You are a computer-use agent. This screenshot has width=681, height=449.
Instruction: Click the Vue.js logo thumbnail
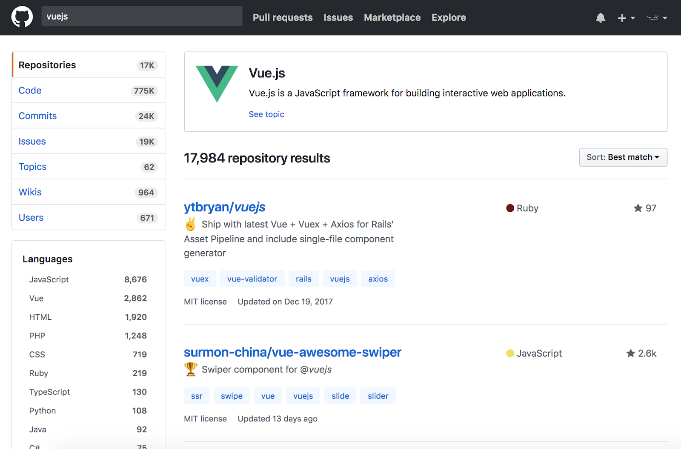[x=217, y=84]
